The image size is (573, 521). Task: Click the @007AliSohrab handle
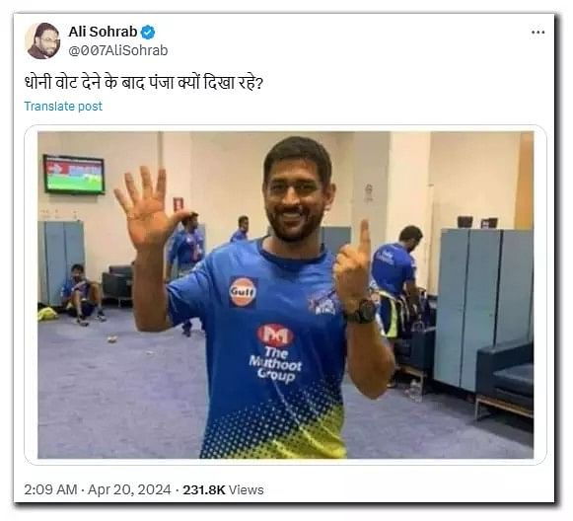tap(118, 50)
